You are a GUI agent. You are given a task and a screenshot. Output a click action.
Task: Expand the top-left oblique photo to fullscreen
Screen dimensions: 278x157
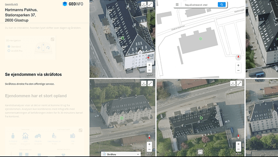pos(150,5)
